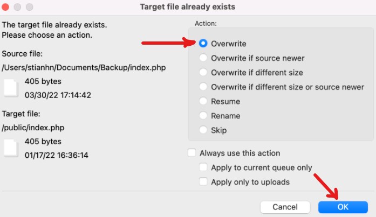This screenshot has width=376, height=217.
Task: Click the target file document icon
Action: pyautogui.click(x=11, y=148)
